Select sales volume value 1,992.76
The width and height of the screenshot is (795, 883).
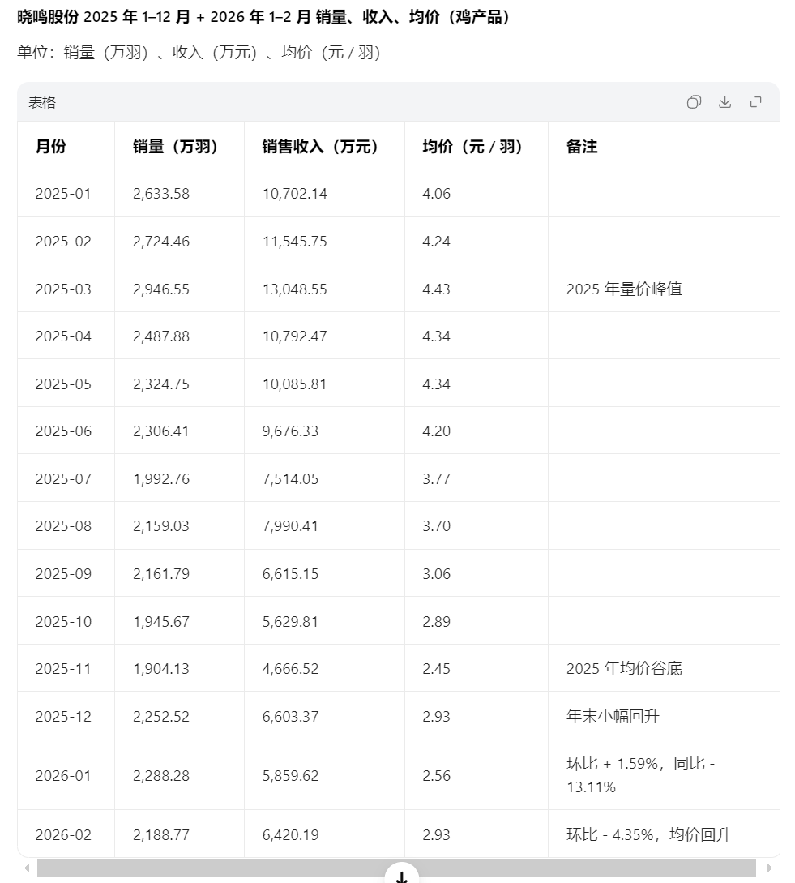point(161,479)
